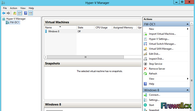Click the Virtual Machines section heading

coord(57,22)
